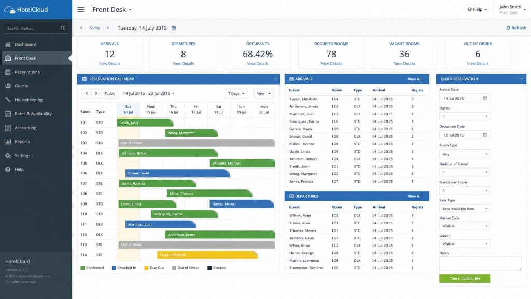Screen dimensions: 531x299
Task: Click the Rates & Availability grid icon
Action: click(8, 114)
